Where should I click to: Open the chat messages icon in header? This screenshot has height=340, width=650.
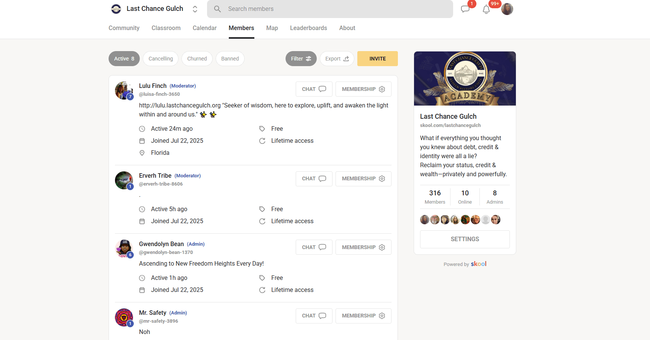[465, 9]
